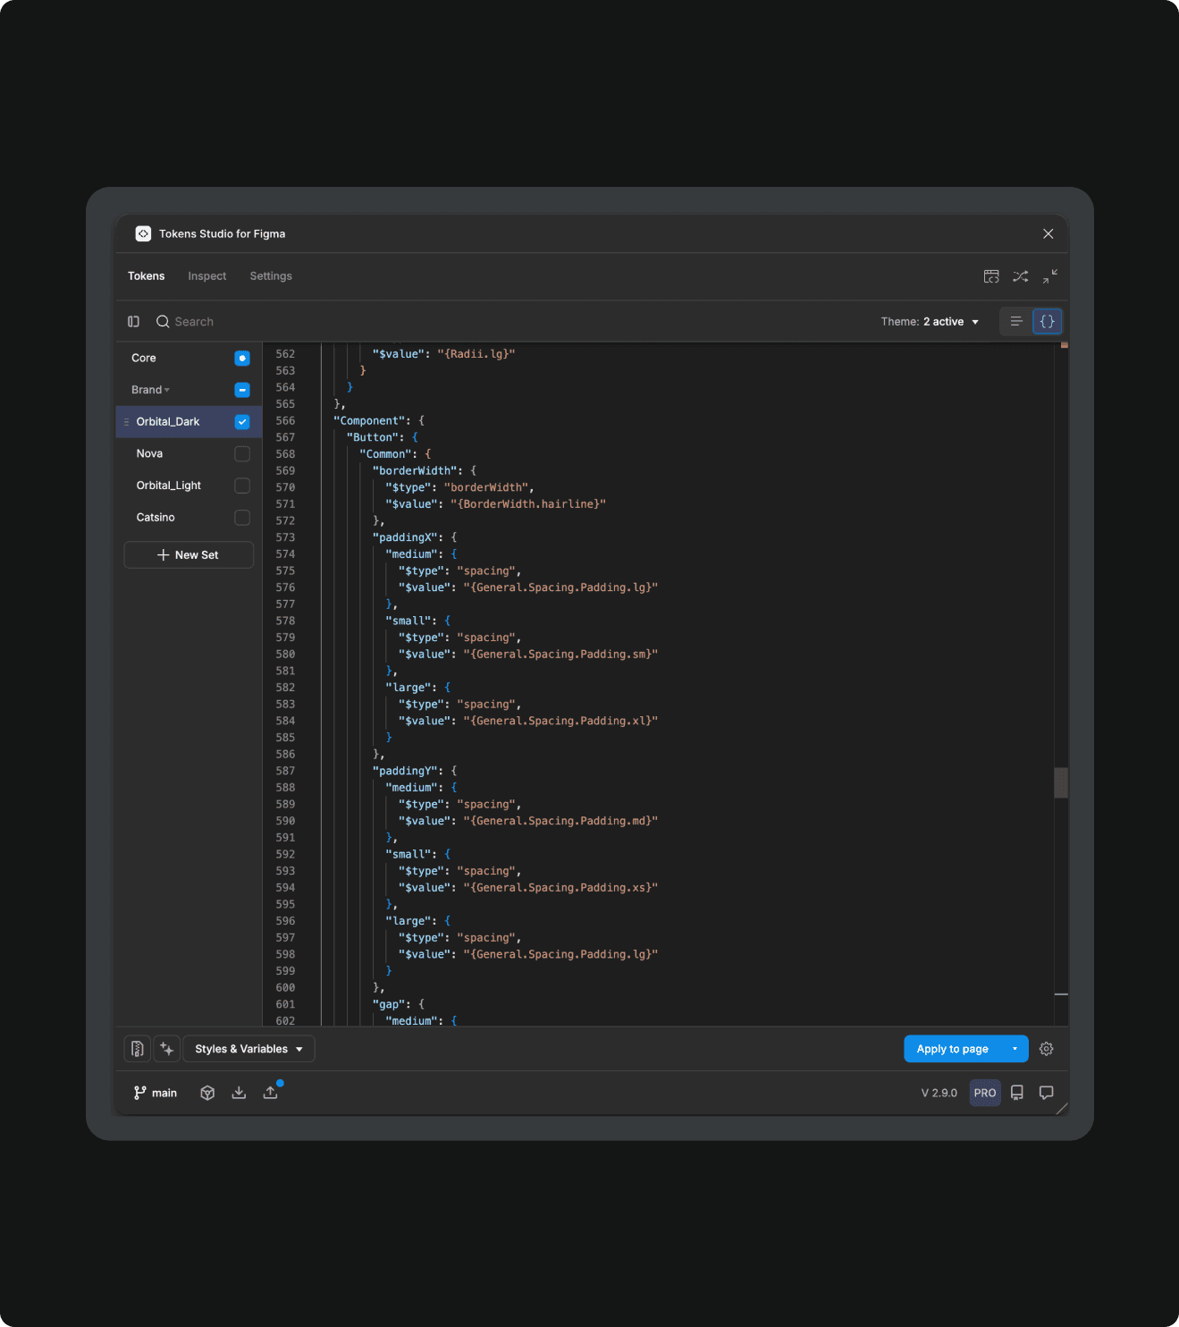
Task: Click line 566 "Component" key
Action: [x=369, y=421]
